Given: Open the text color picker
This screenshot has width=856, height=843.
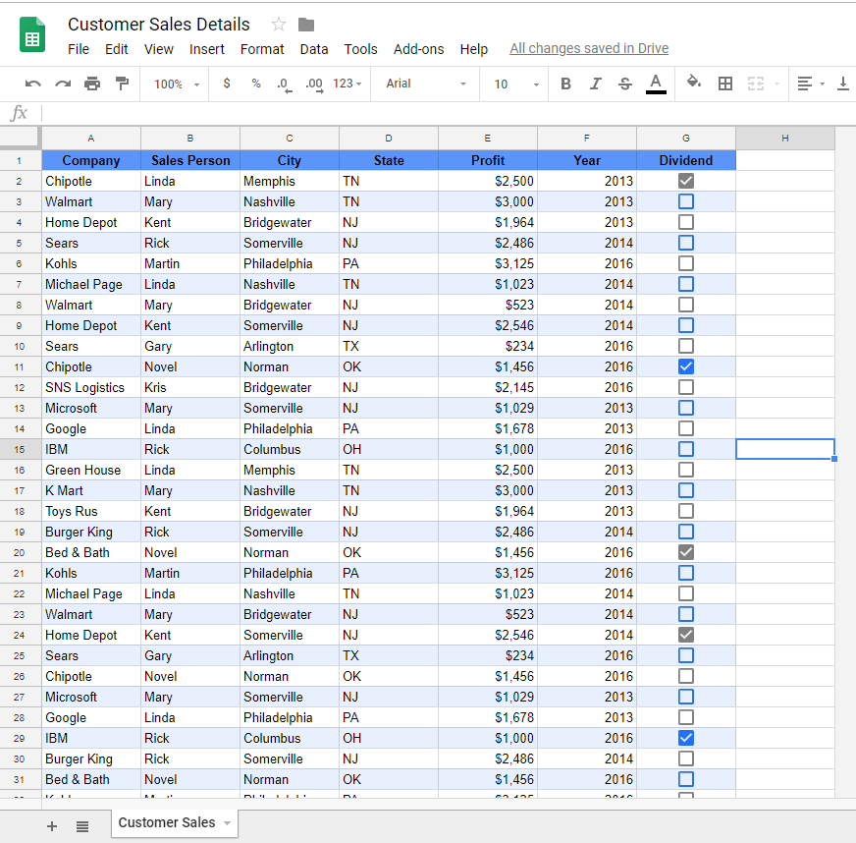Looking at the screenshot, I should [x=656, y=84].
